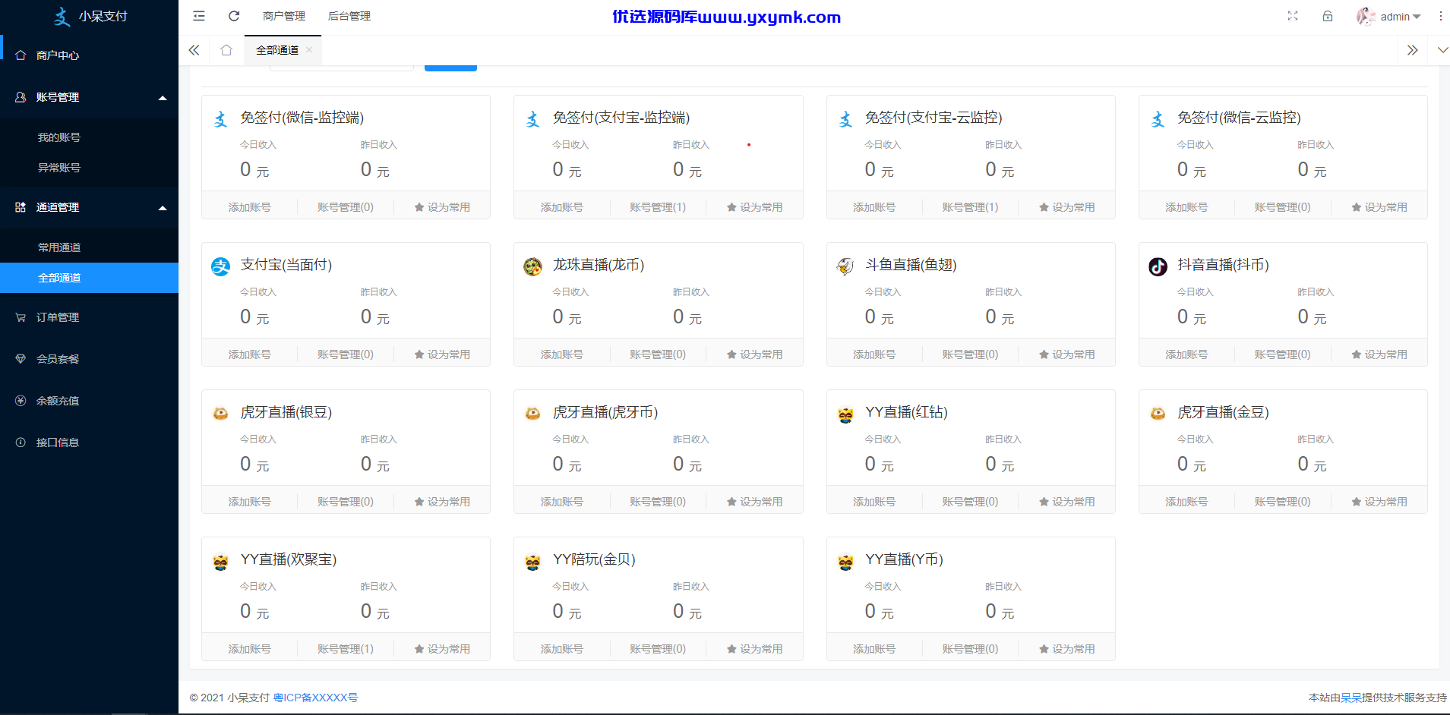This screenshot has height=715, width=1450.
Task: Click the 虎牙直播(银豆) channel icon
Action: click(221, 414)
